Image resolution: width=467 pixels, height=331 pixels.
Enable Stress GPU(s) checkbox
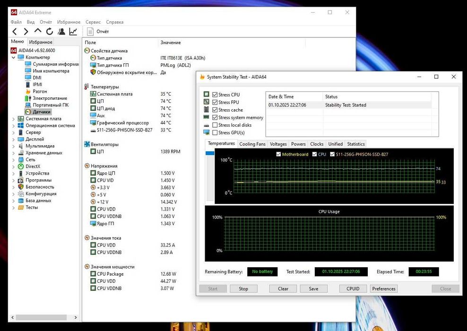[215, 132]
